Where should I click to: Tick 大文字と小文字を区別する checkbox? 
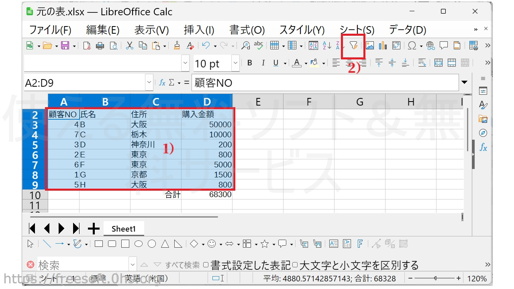click(295, 265)
